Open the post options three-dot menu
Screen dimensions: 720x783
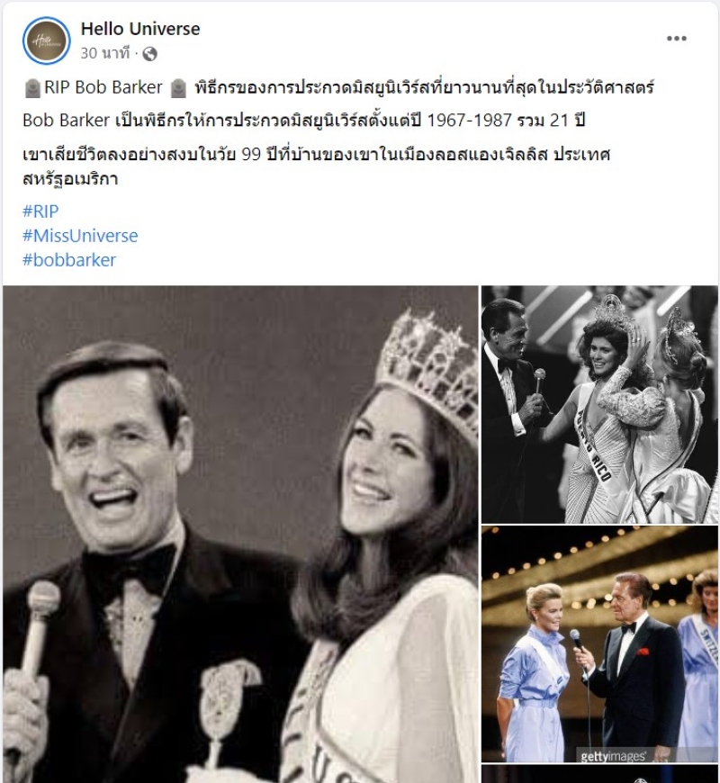677,39
